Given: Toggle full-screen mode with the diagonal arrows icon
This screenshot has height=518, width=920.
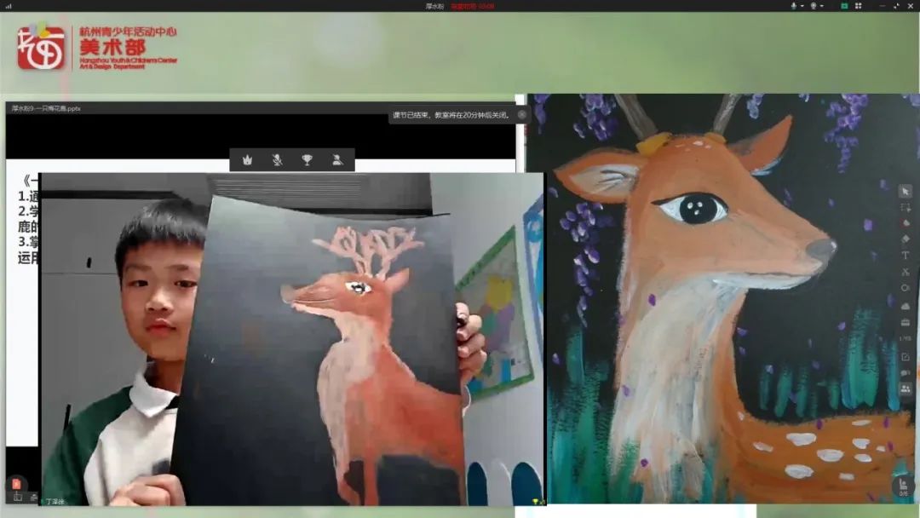Looking at the screenshot, I should (896, 6).
